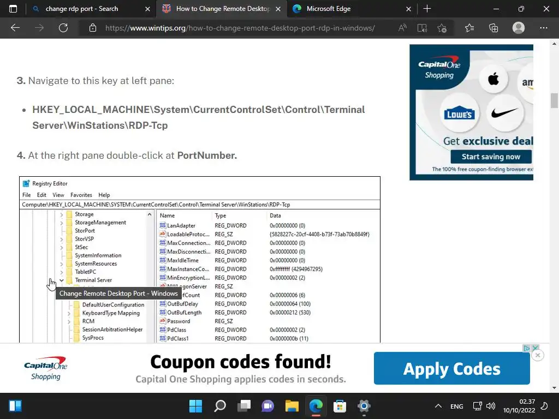
Task: Open the Windows Start menu
Action: click(196, 406)
